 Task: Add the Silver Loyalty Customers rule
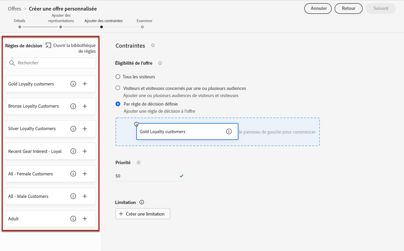pyautogui.click(x=85, y=129)
